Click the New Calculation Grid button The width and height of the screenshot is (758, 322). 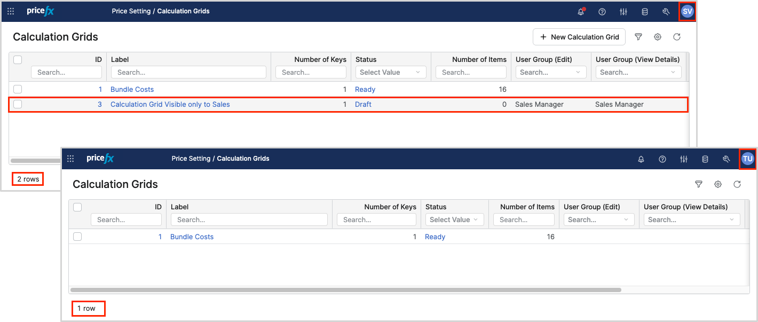(x=579, y=37)
